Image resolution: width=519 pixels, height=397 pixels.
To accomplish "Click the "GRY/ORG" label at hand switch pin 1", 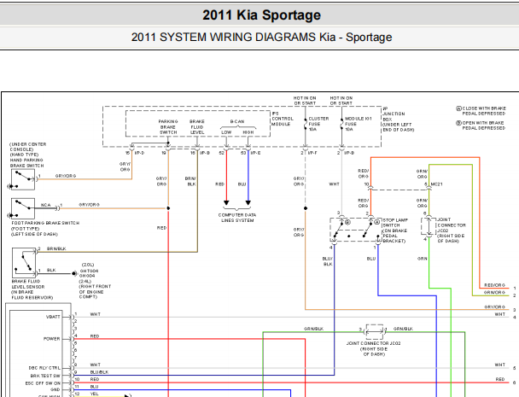I will [x=66, y=176].
